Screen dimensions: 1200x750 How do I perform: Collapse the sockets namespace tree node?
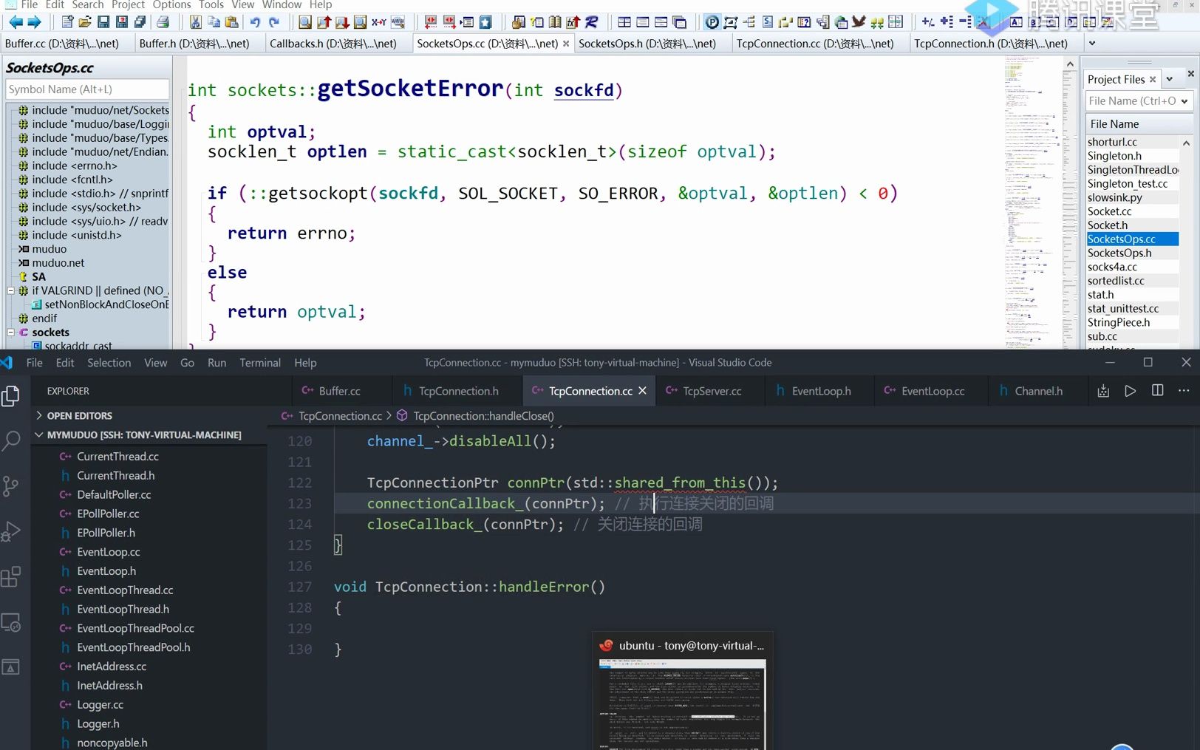11,333
